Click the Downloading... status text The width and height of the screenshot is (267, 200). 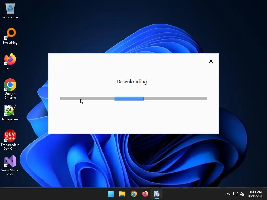tap(133, 82)
